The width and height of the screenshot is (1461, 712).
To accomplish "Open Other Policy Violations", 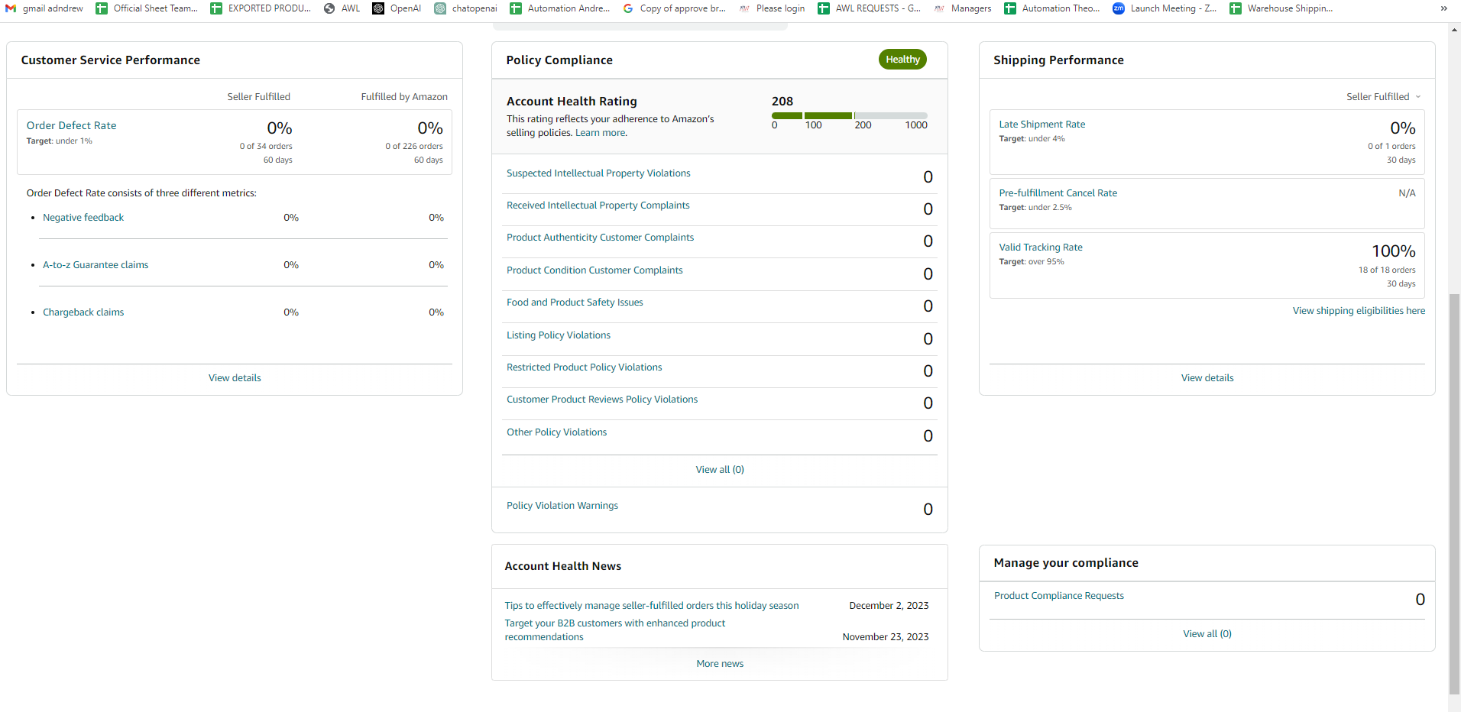I will 557,432.
